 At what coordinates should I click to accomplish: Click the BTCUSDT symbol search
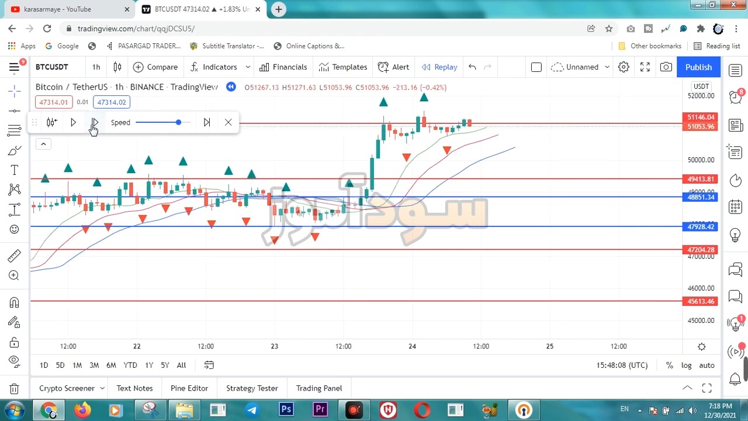pyautogui.click(x=52, y=67)
